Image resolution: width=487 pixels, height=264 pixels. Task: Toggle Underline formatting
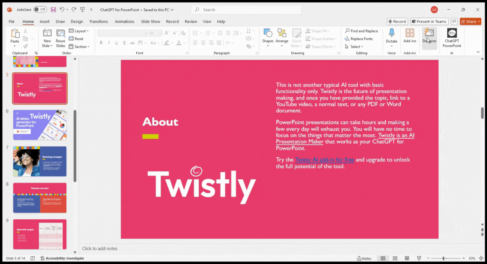117,43
